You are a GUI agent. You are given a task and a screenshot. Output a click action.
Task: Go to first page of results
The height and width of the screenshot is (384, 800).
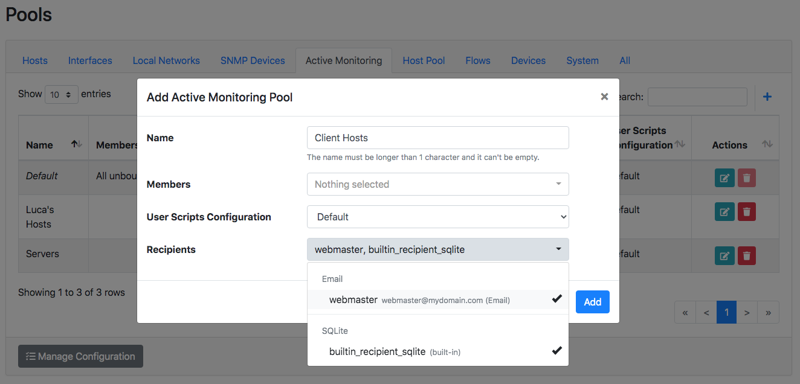[x=685, y=312]
